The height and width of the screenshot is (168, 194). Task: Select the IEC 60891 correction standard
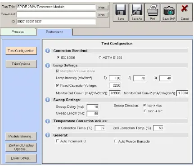click(x=58, y=57)
